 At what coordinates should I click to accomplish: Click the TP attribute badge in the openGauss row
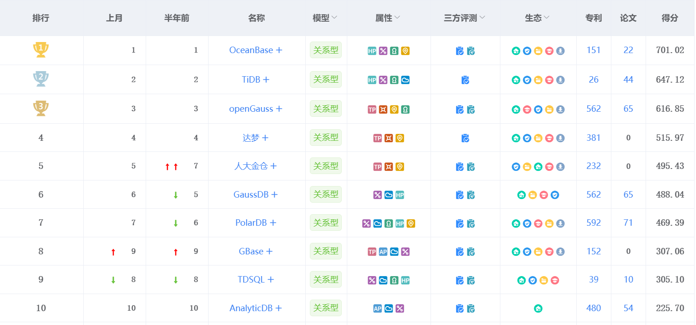point(372,109)
